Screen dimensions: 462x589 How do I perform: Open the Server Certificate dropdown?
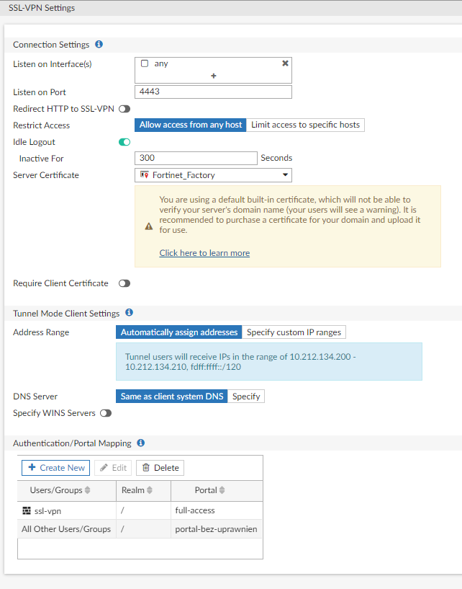tap(213, 174)
